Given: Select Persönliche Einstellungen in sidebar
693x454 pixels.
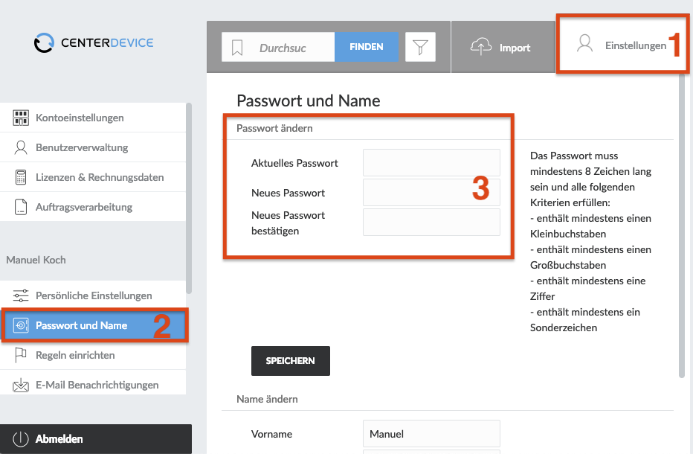Looking at the screenshot, I should 93,295.
